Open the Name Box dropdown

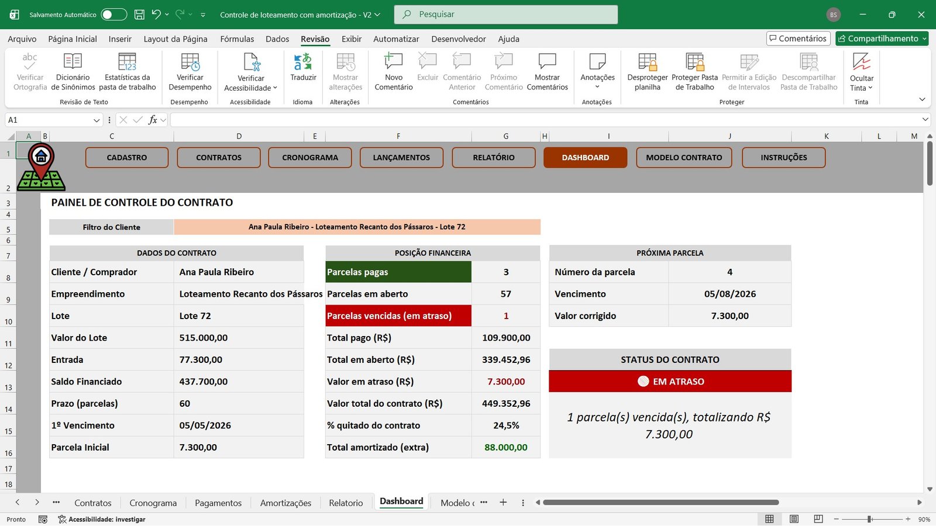click(97, 120)
